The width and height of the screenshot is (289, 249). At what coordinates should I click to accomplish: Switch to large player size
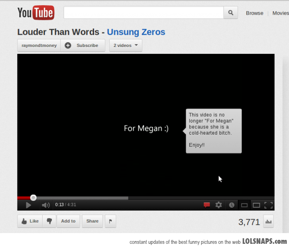(256, 205)
